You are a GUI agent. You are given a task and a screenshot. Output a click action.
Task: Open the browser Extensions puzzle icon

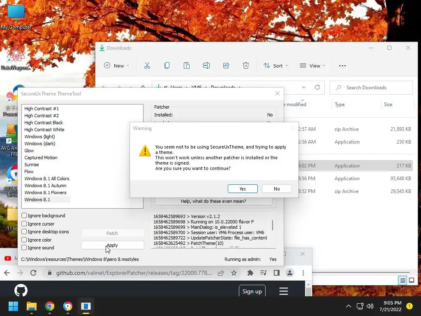(250, 273)
